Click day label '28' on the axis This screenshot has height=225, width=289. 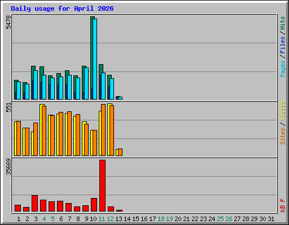coord(246,219)
